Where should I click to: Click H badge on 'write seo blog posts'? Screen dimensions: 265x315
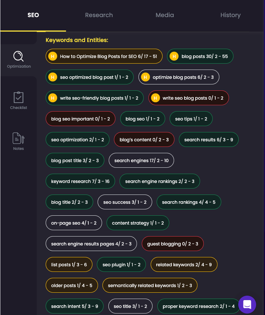pos(156,98)
